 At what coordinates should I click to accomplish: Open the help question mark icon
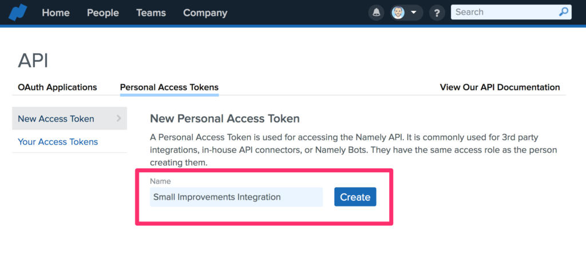point(437,13)
